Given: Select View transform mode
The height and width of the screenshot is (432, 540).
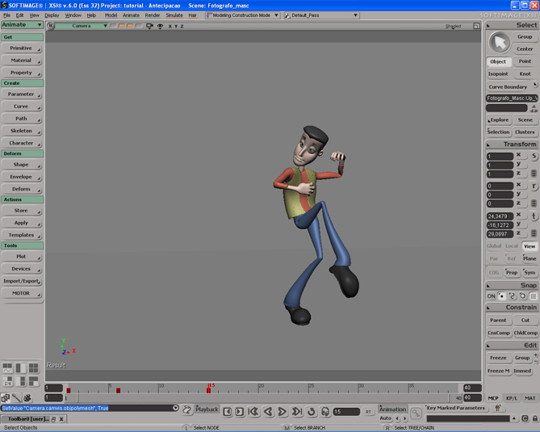Looking at the screenshot, I should point(530,246).
